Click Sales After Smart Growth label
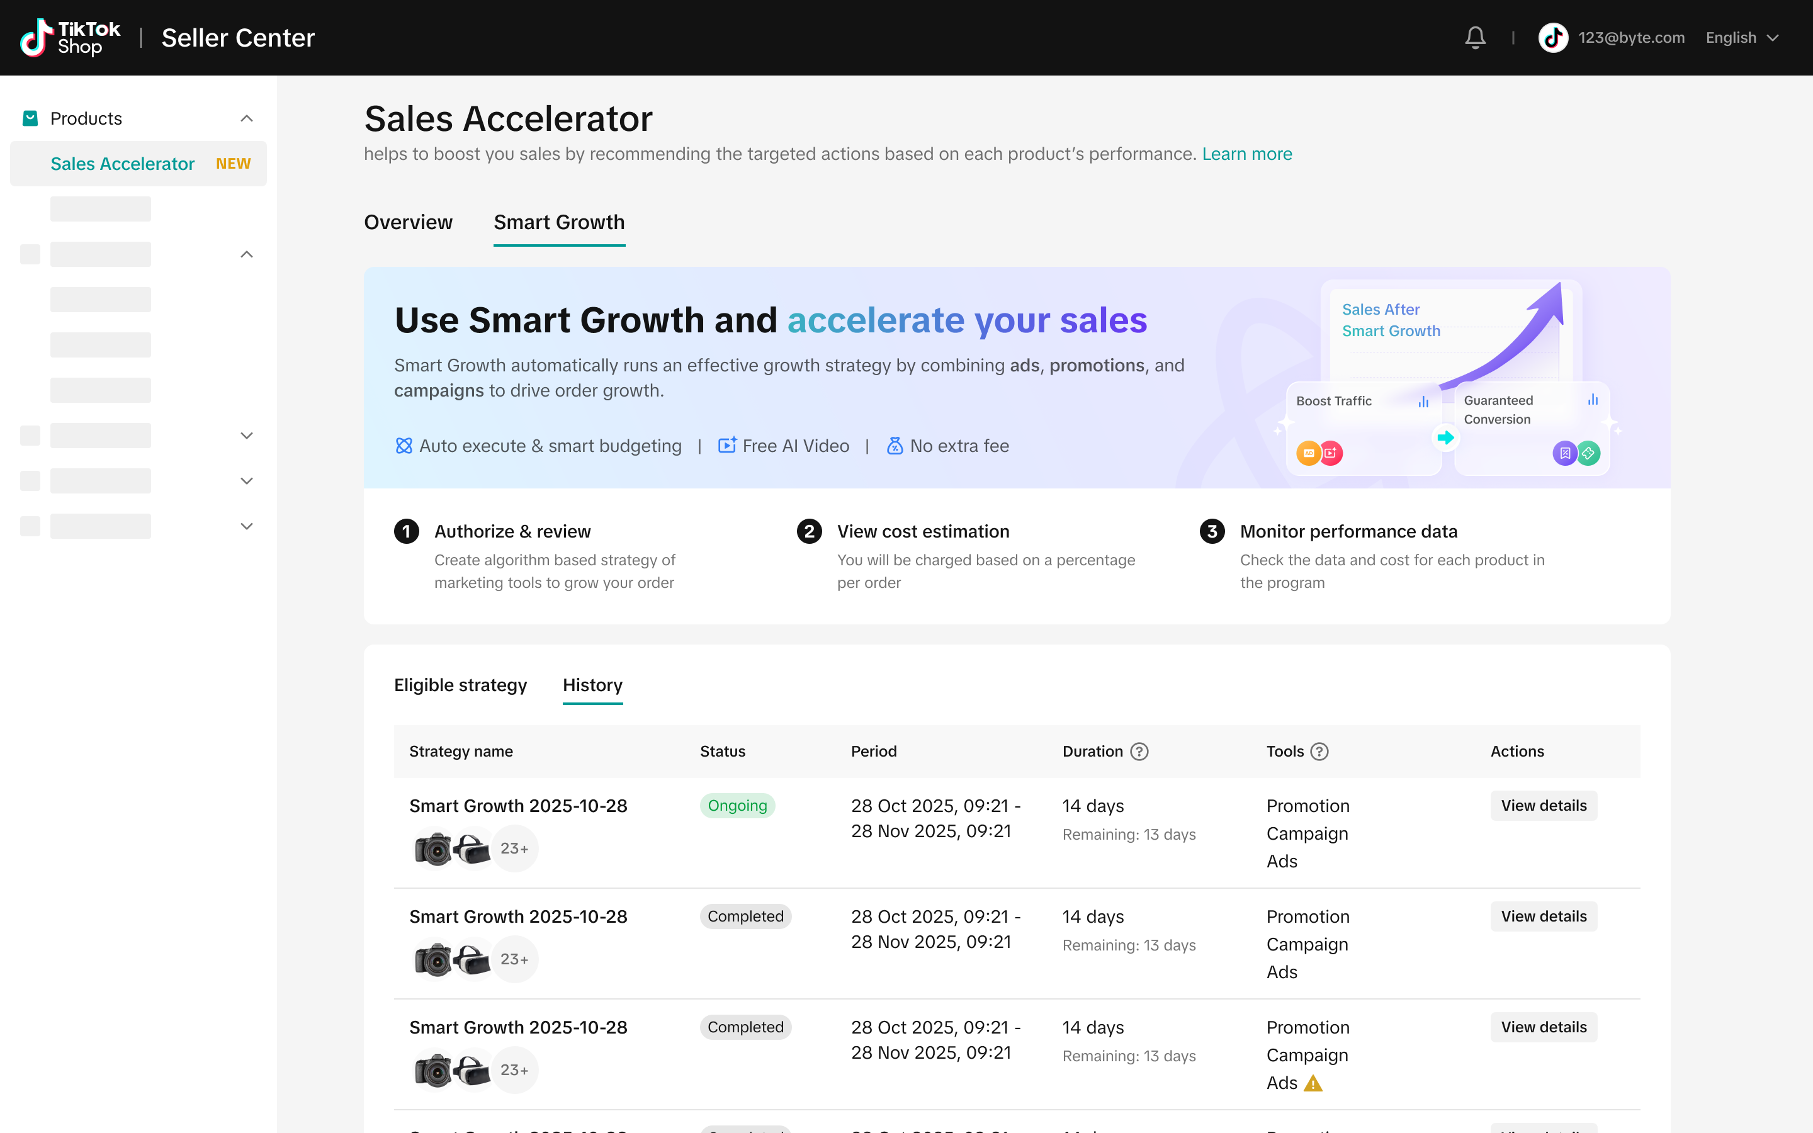 coord(1391,320)
